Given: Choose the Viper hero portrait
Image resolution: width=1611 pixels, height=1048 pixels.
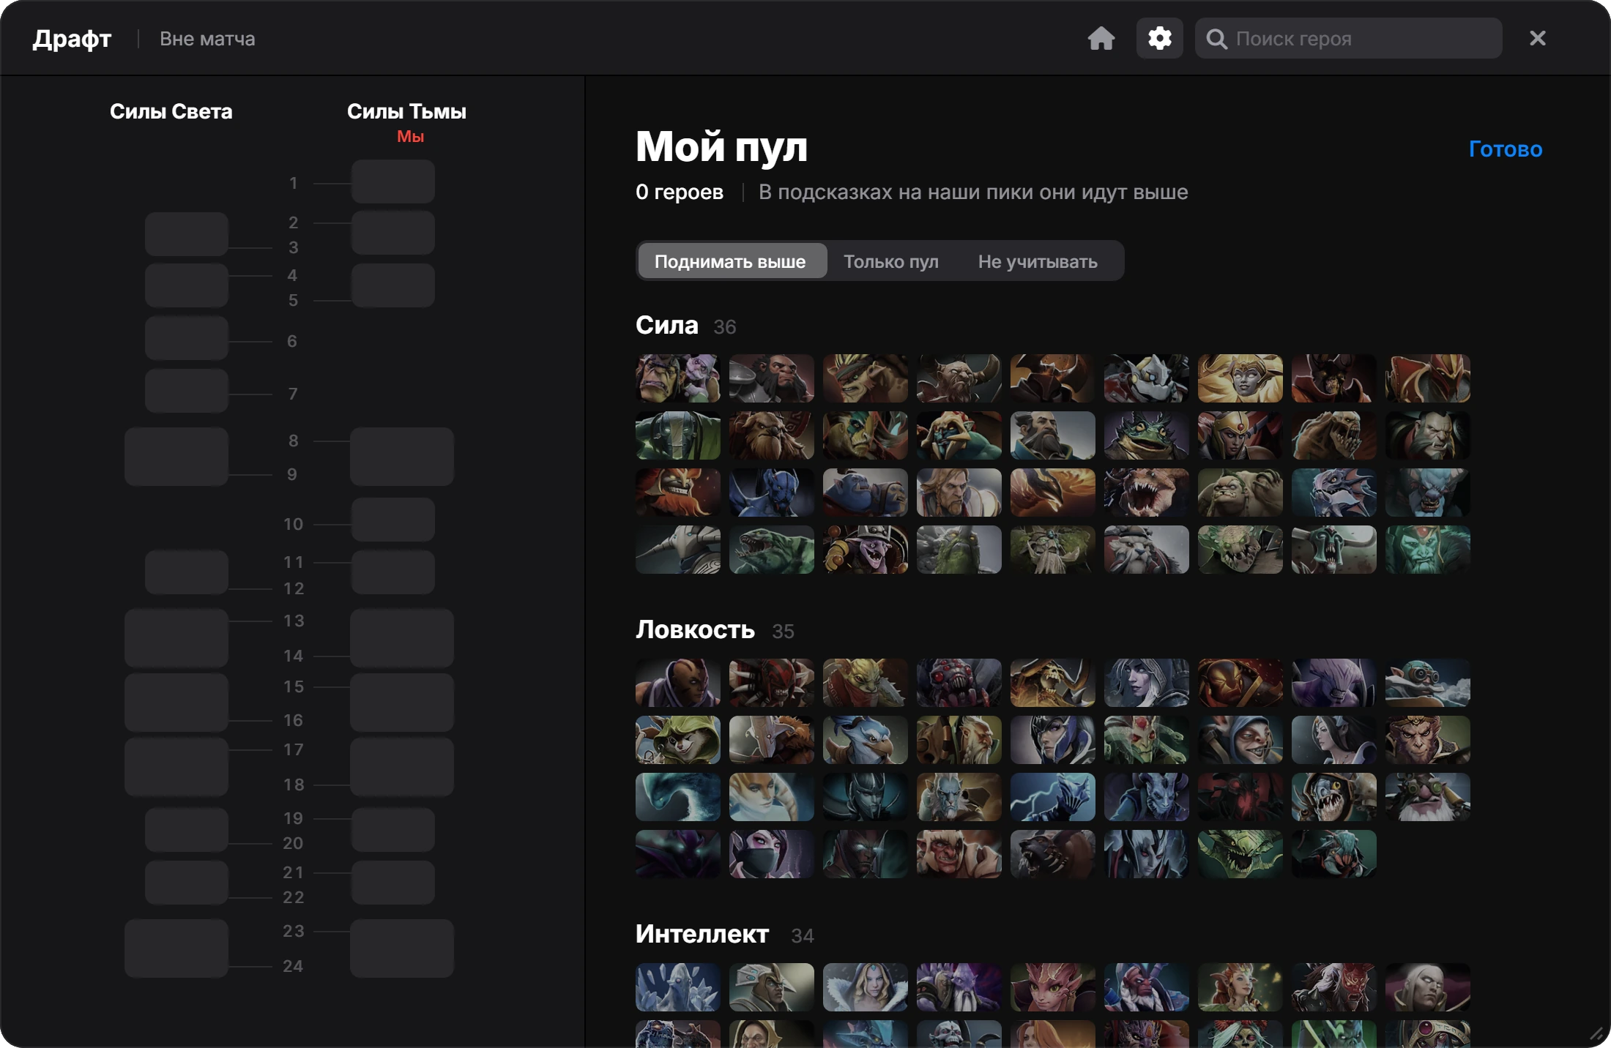Looking at the screenshot, I should point(1240,854).
